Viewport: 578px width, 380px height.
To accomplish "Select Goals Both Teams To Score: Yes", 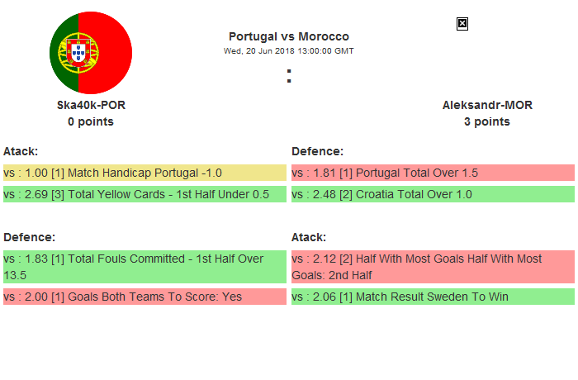I will tap(144, 297).
